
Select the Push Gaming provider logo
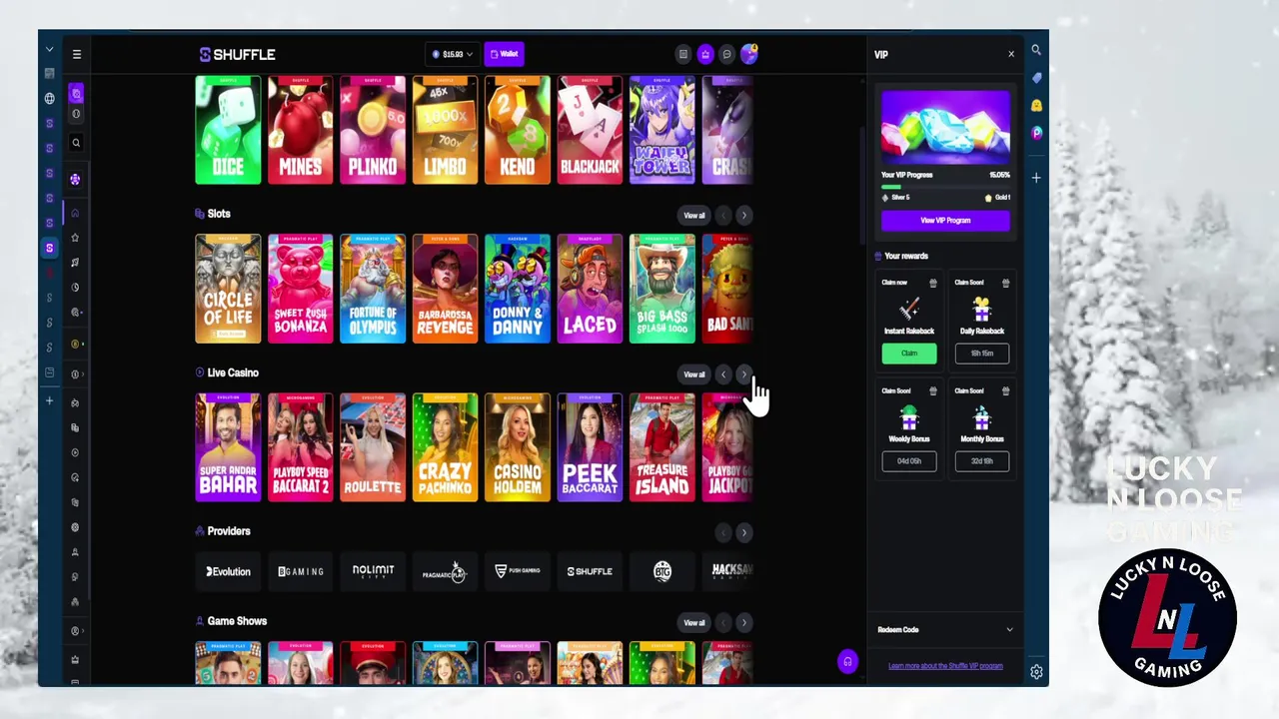pos(518,571)
